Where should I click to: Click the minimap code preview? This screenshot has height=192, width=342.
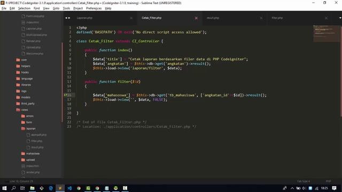(x=327, y=33)
